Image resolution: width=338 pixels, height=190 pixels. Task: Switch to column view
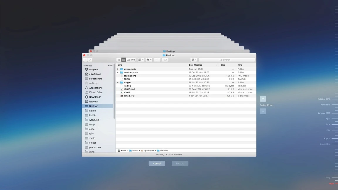point(128,60)
